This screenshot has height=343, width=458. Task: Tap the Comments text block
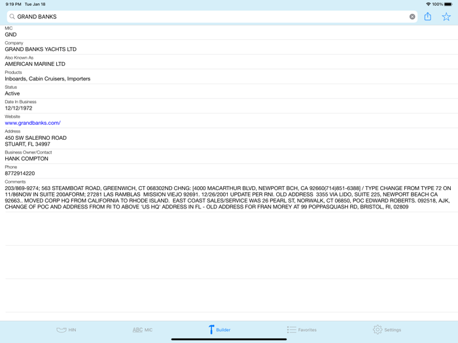[228, 197]
